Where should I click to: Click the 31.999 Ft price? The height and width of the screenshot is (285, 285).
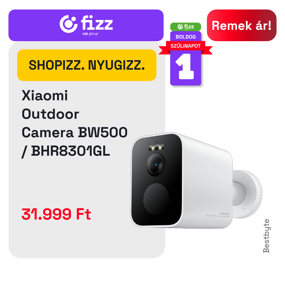point(56,214)
